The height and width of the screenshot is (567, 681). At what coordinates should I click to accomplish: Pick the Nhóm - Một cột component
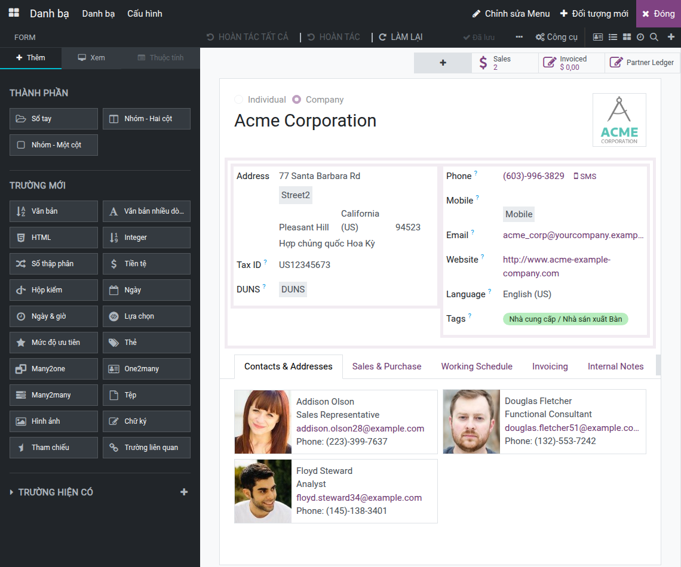[x=53, y=145]
